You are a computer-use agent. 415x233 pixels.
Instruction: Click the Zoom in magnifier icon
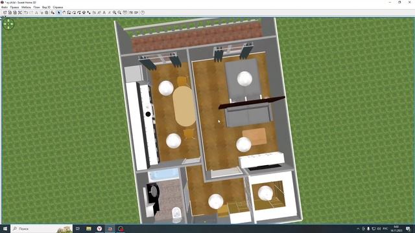(x=115, y=12)
